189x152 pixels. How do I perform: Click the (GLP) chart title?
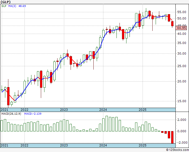[x=6, y=2]
